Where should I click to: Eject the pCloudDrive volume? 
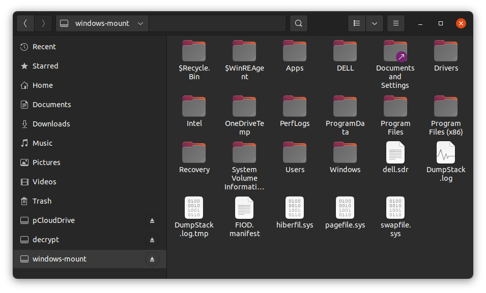(x=152, y=220)
